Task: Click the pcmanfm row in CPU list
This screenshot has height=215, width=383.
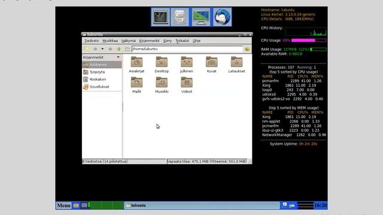Action: point(292,81)
